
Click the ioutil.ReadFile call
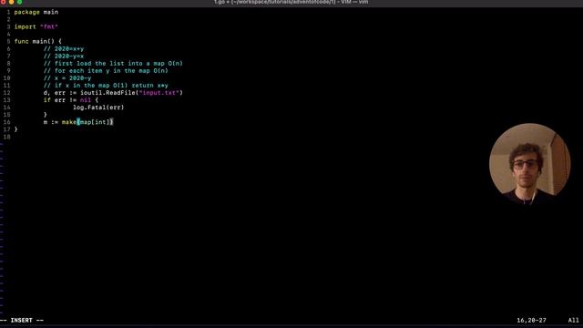click(131, 93)
